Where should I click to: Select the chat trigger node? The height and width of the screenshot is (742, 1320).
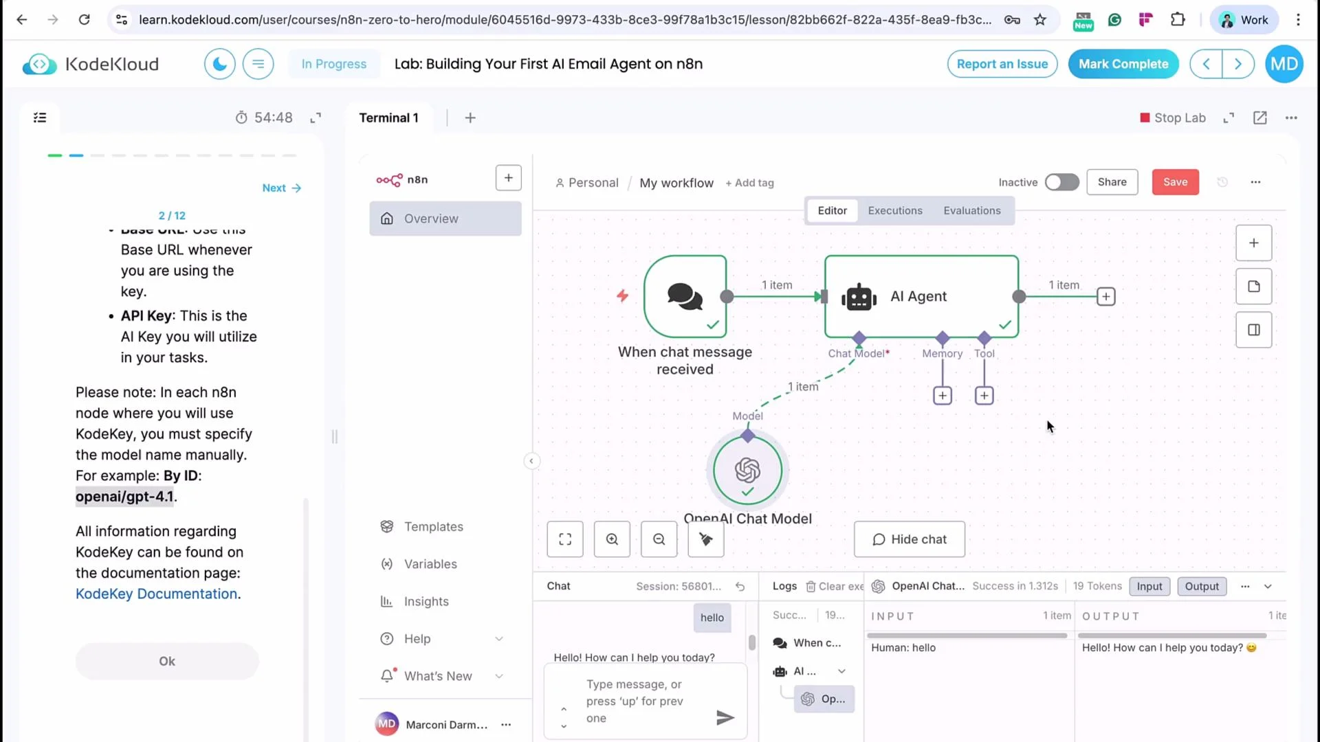685,296
